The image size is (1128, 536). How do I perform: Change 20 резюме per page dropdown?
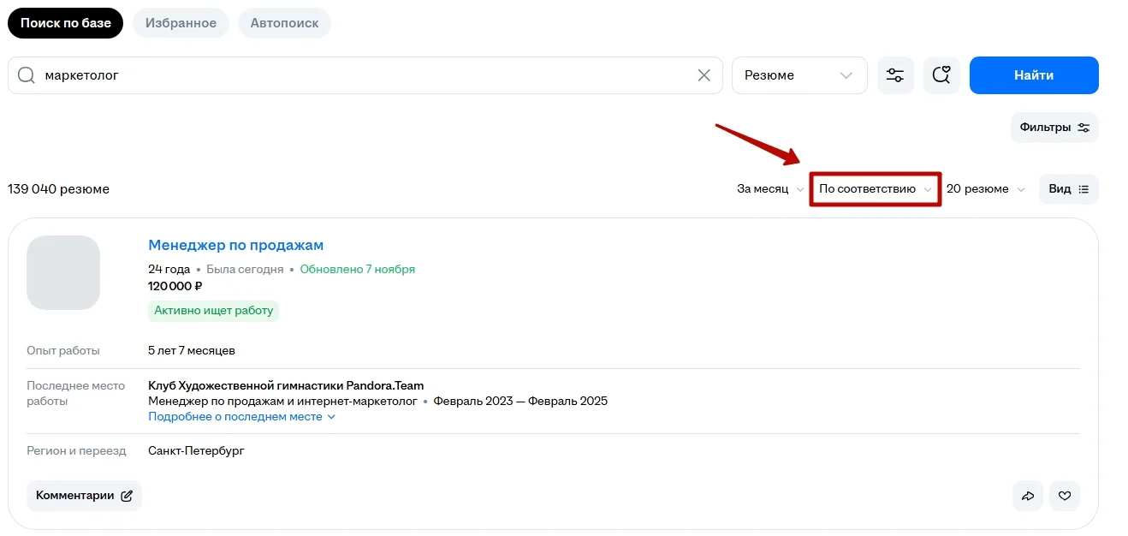[x=985, y=189]
